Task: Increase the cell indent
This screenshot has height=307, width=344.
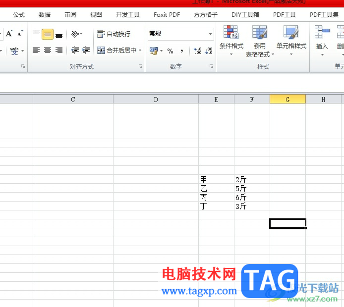Action: [86, 51]
